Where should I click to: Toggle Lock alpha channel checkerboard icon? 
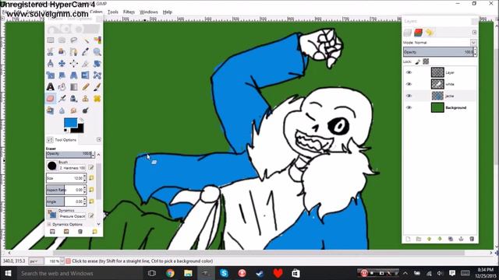click(x=426, y=61)
